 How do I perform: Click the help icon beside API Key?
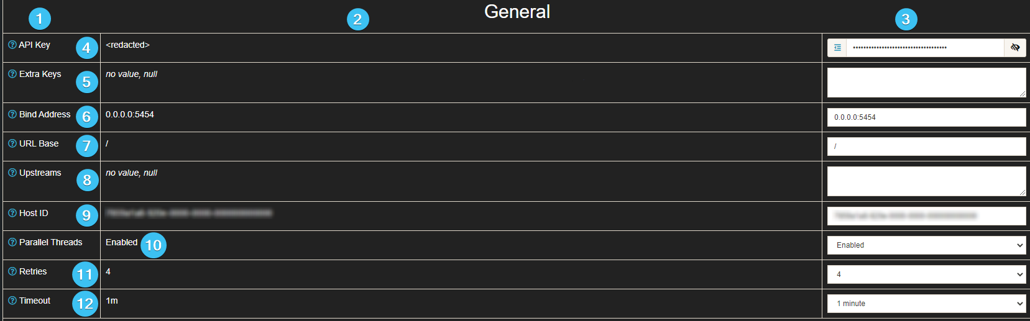pos(12,45)
